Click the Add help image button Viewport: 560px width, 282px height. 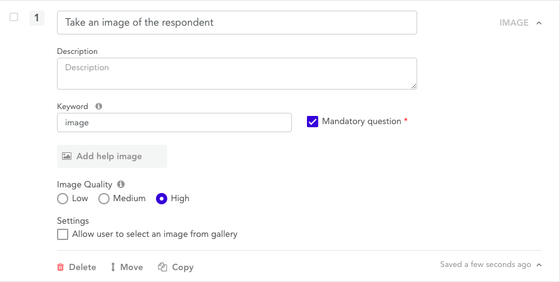point(112,156)
